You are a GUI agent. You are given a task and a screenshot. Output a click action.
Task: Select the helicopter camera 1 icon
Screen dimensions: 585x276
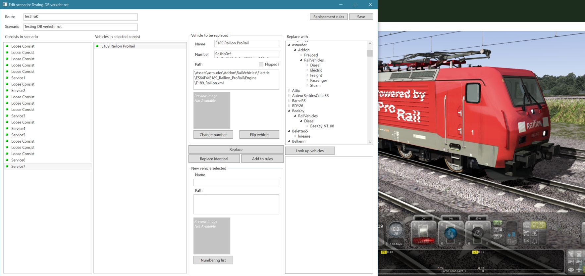tap(571, 261)
